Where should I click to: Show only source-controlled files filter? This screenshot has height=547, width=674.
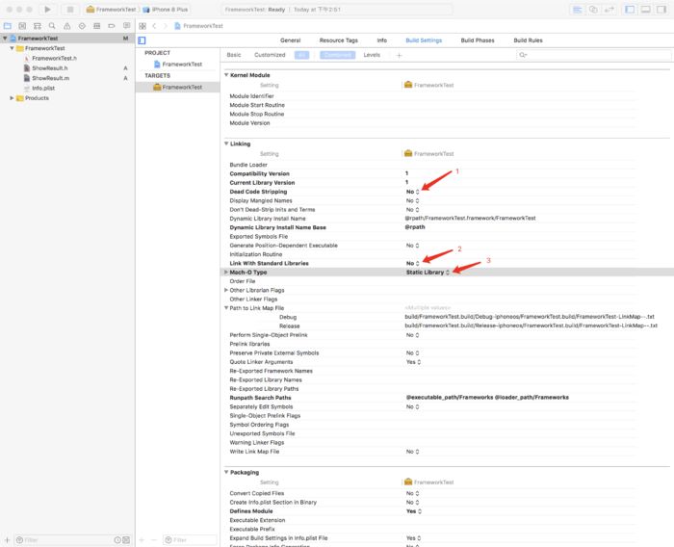[x=126, y=539]
